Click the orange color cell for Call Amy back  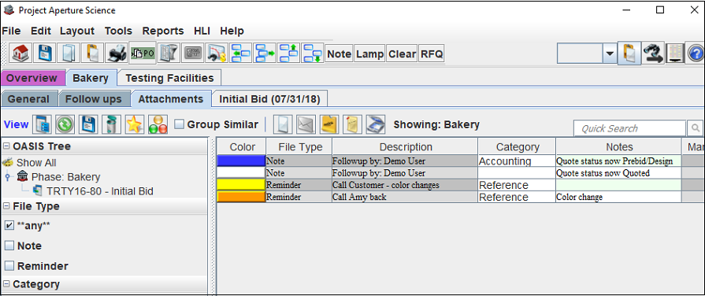click(242, 196)
